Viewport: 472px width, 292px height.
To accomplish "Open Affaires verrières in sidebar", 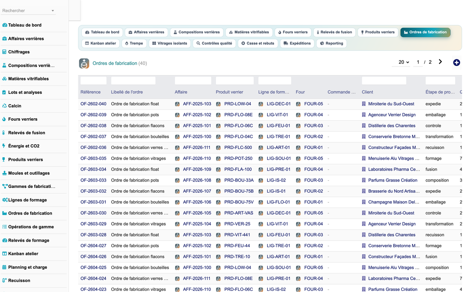I will pyautogui.click(x=26, y=39).
